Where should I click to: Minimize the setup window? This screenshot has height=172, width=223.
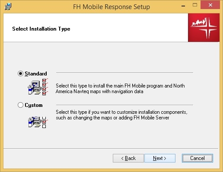183,6
